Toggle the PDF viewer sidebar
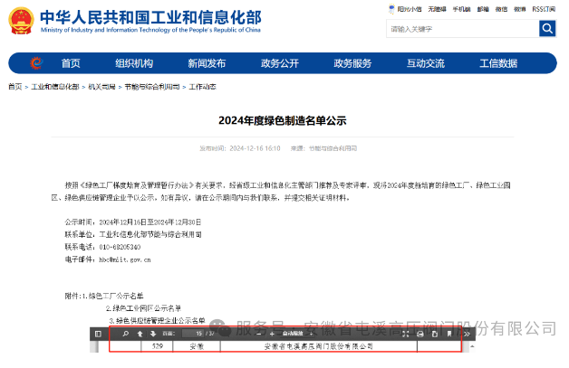Viewport: 569px width, 368px height. (x=98, y=334)
